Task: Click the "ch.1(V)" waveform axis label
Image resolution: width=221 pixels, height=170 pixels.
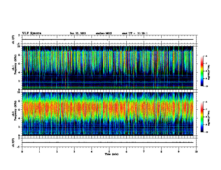Action: click(13, 39)
